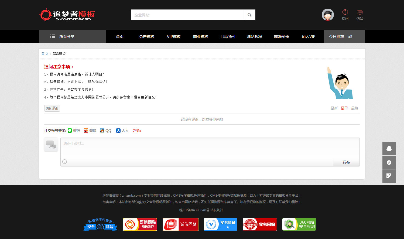Screen dimensions: 404x239
Task: Open the user avatar profile
Action: pyautogui.click(x=328, y=15)
